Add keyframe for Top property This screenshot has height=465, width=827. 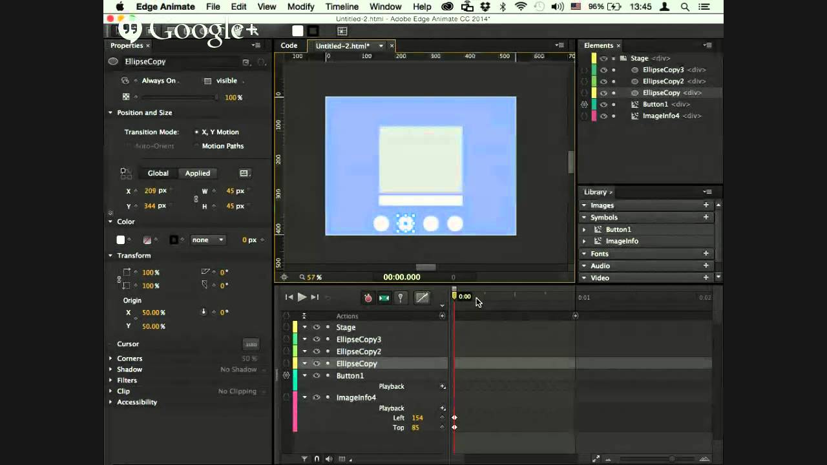click(442, 428)
